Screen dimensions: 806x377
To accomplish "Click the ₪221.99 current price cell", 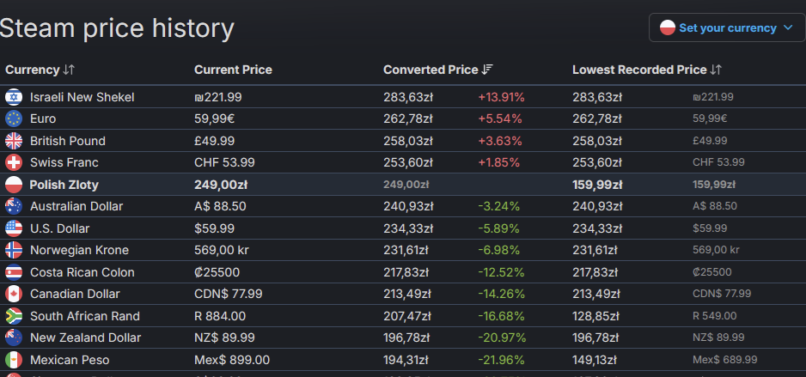I will tap(218, 97).
